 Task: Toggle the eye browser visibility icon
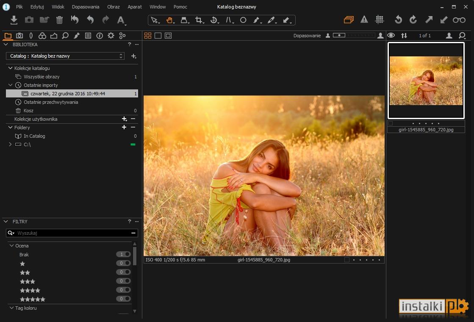pyautogui.click(x=391, y=35)
